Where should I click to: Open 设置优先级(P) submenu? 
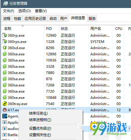point(40,128)
